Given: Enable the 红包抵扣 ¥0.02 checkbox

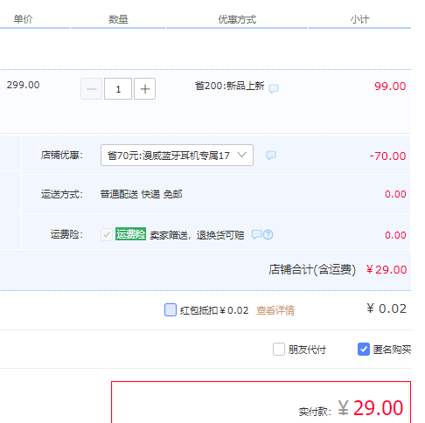Looking at the screenshot, I should tap(171, 309).
